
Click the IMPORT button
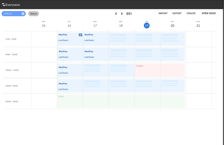[x=163, y=13]
